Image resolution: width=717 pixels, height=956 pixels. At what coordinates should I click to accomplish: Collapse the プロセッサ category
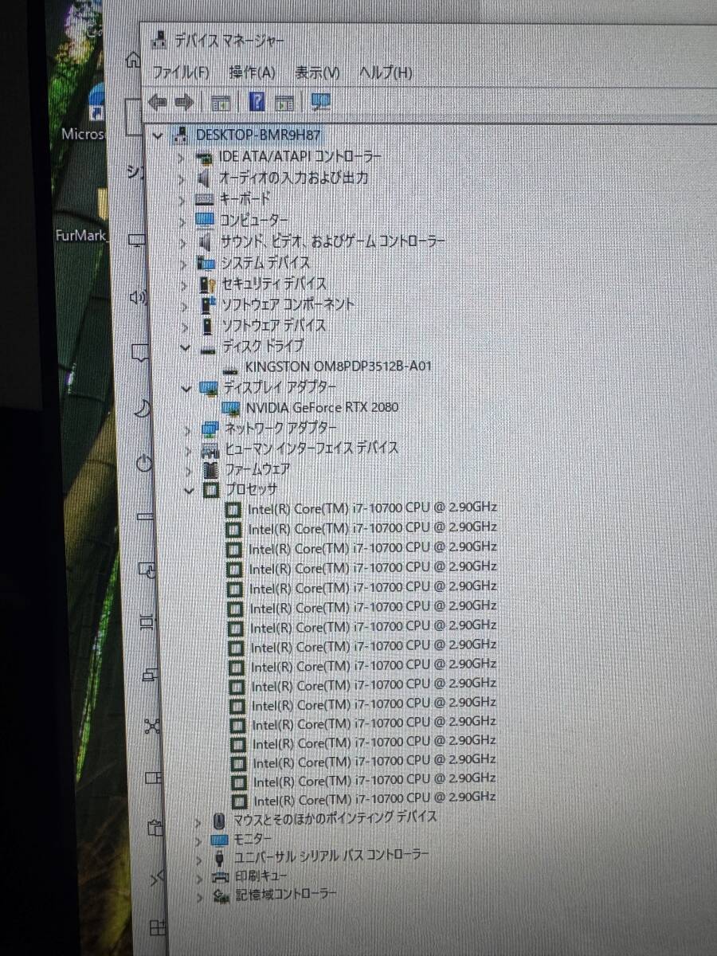point(189,491)
